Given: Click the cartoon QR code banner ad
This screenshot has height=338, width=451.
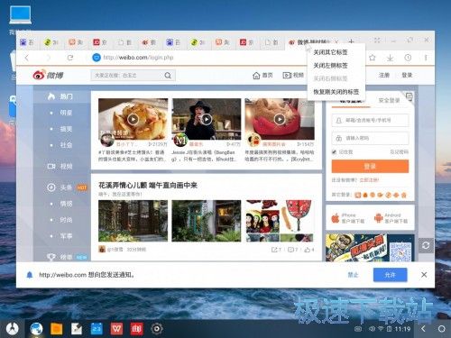Looking at the screenshot, I should pos(370,248).
